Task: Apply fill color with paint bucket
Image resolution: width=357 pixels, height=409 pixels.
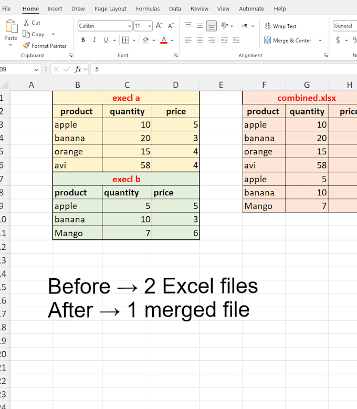Action: 145,40
